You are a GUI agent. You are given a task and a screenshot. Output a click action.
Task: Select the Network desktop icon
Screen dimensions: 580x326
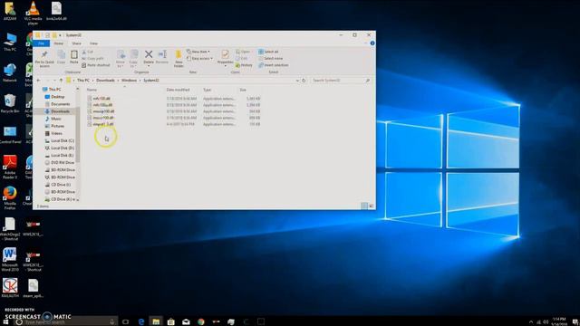[10, 72]
